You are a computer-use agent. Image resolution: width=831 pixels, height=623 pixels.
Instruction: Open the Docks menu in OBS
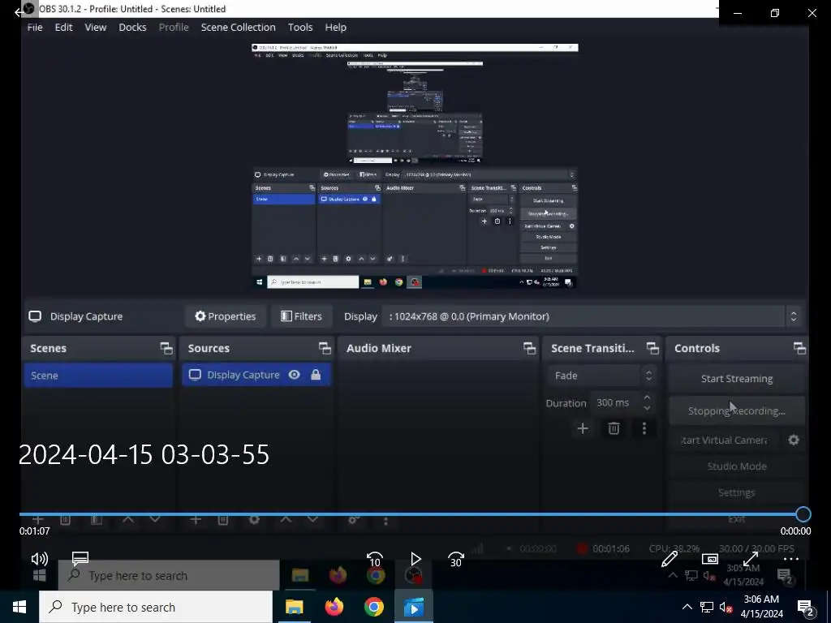coord(132,27)
